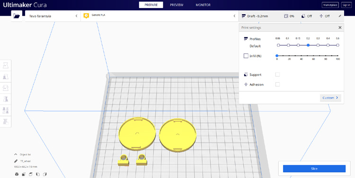Switch to the PREVIEW tab
Image resolution: width=355 pixels, height=178 pixels.
177,5
